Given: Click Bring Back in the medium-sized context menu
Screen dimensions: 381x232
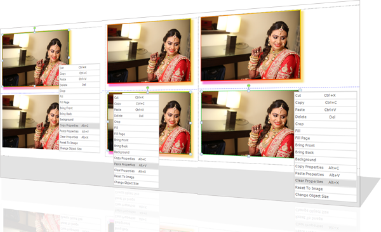Looking at the screenshot, I should (136, 146).
